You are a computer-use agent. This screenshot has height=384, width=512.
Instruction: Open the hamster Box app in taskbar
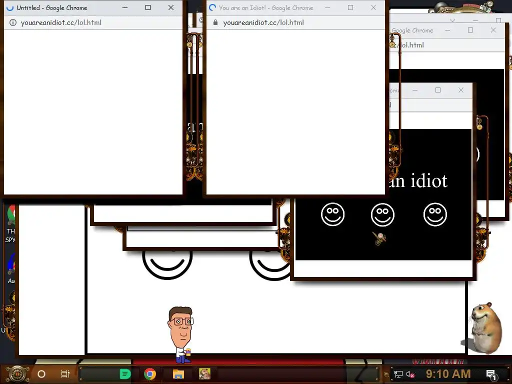tap(204, 374)
